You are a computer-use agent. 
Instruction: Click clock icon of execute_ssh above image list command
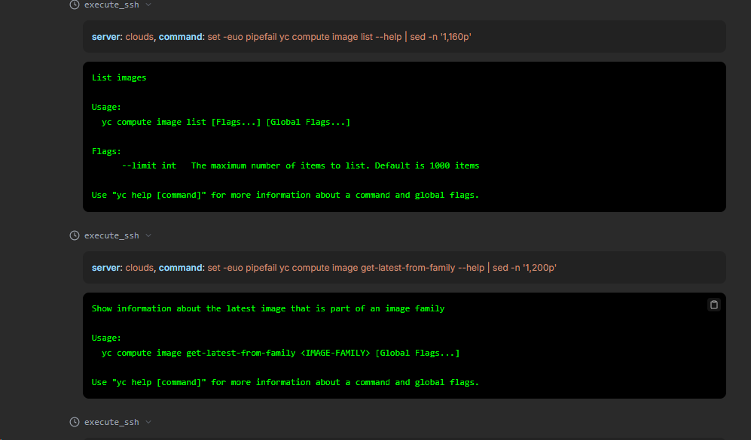(75, 5)
